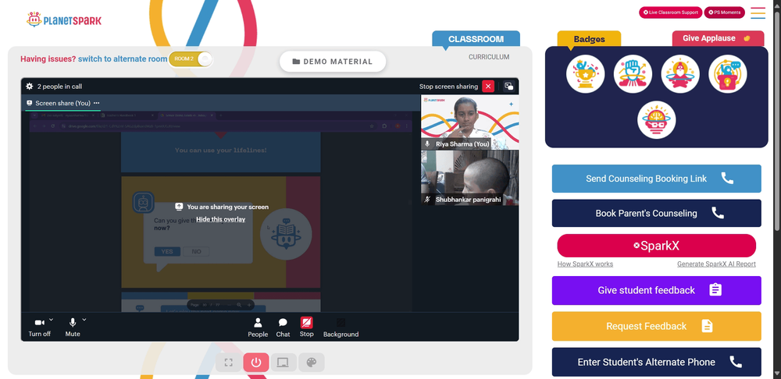The width and height of the screenshot is (781, 379).
Task: Open the People panel
Action: tap(258, 328)
